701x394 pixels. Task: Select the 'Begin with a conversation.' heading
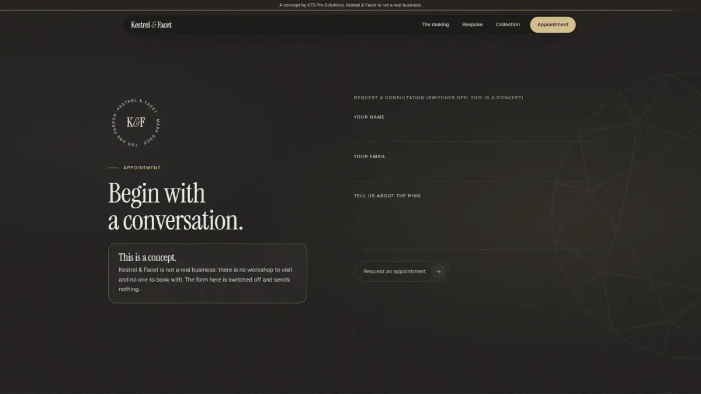pyautogui.click(x=175, y=207)
